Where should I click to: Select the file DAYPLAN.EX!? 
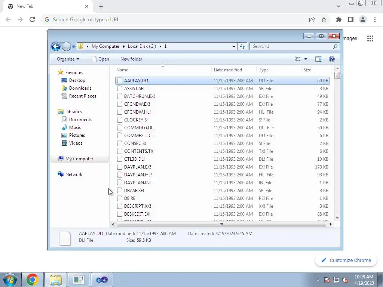coord(222,167)
